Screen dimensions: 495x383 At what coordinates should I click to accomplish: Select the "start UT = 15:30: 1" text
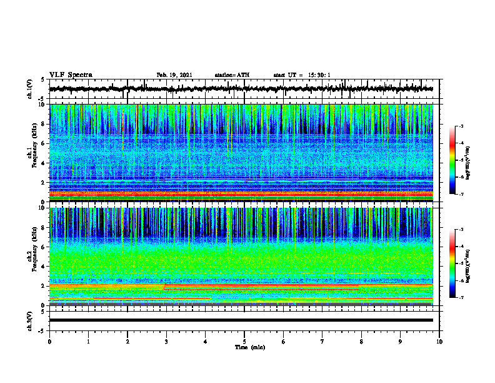tap(302, 75)
